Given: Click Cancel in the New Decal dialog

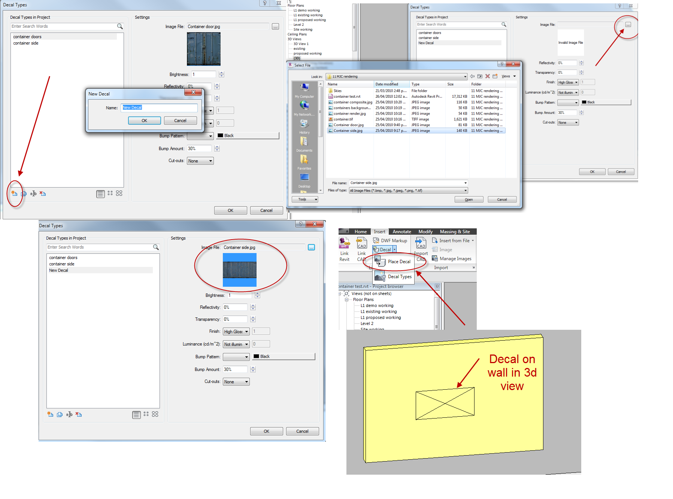Looking at the screenshot, I should pos(180,121).
